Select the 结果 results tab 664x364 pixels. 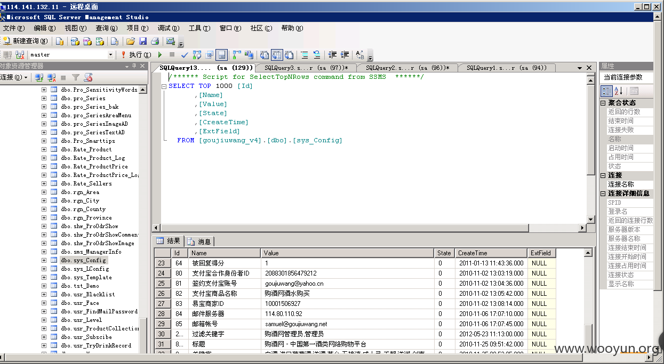[169, 241]
